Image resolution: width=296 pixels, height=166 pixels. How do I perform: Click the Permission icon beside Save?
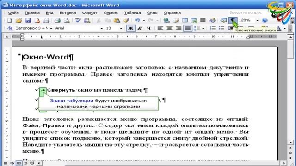pos(37,20)
